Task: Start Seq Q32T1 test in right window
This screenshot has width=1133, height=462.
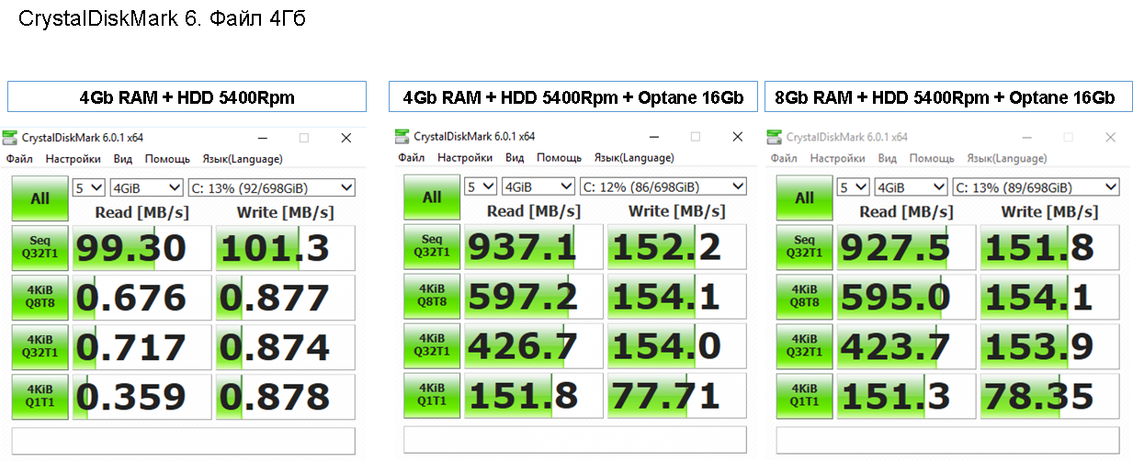Action: 804,247
